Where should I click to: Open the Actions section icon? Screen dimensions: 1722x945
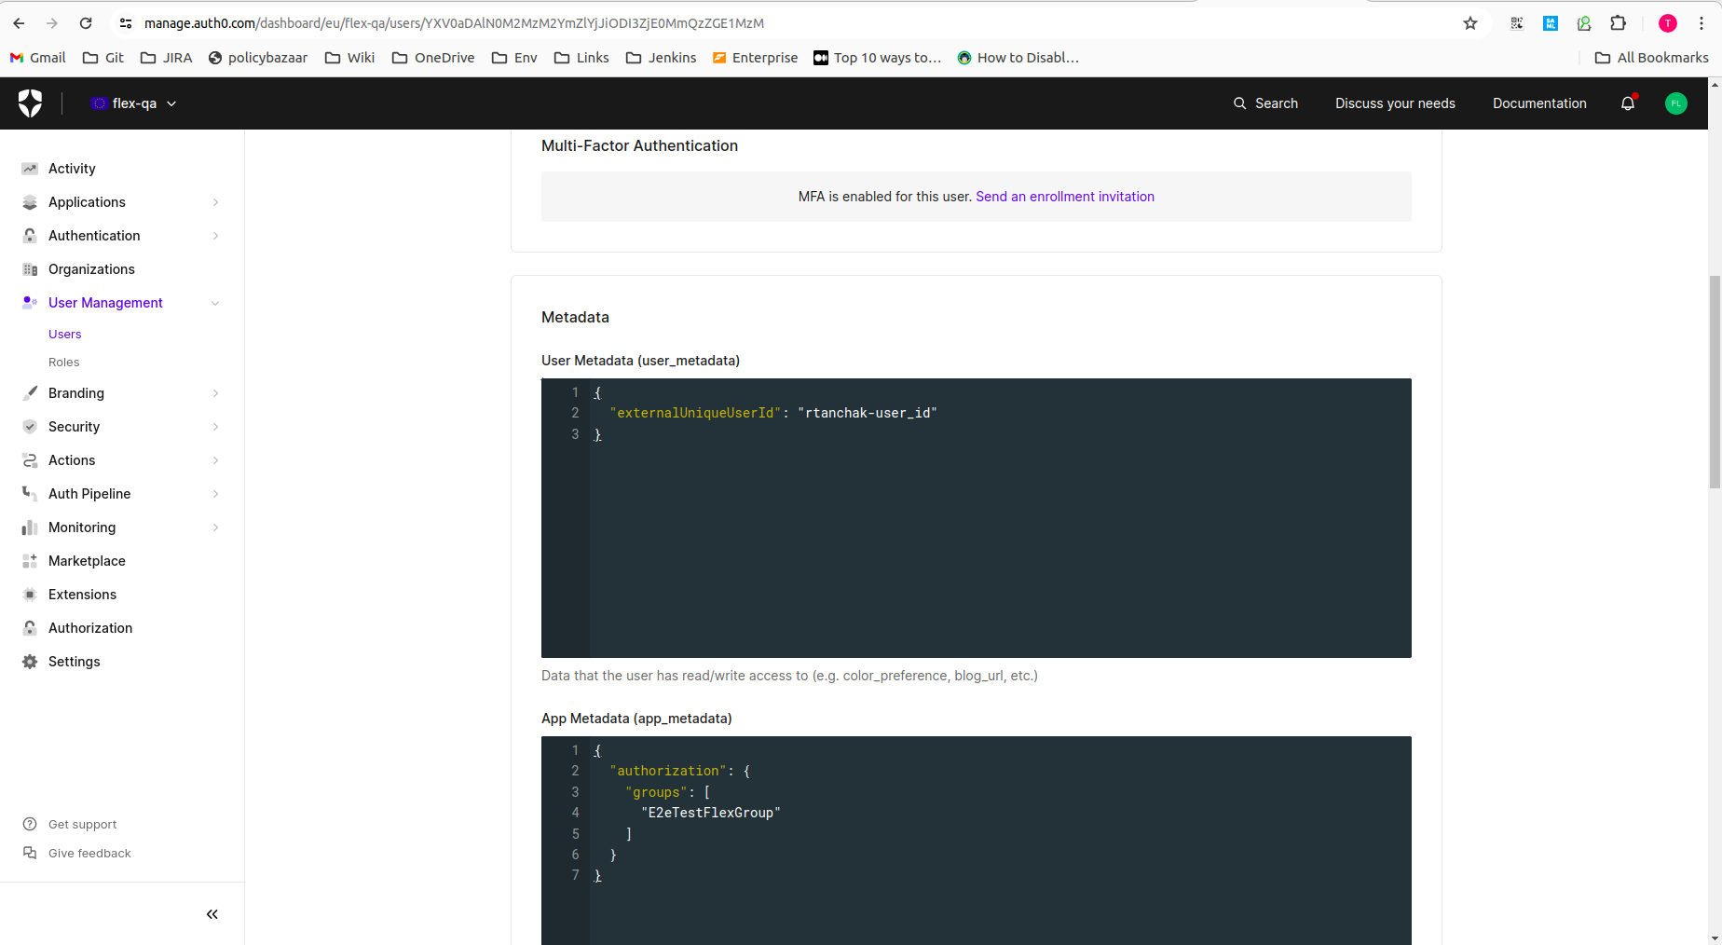pos(29,459)
